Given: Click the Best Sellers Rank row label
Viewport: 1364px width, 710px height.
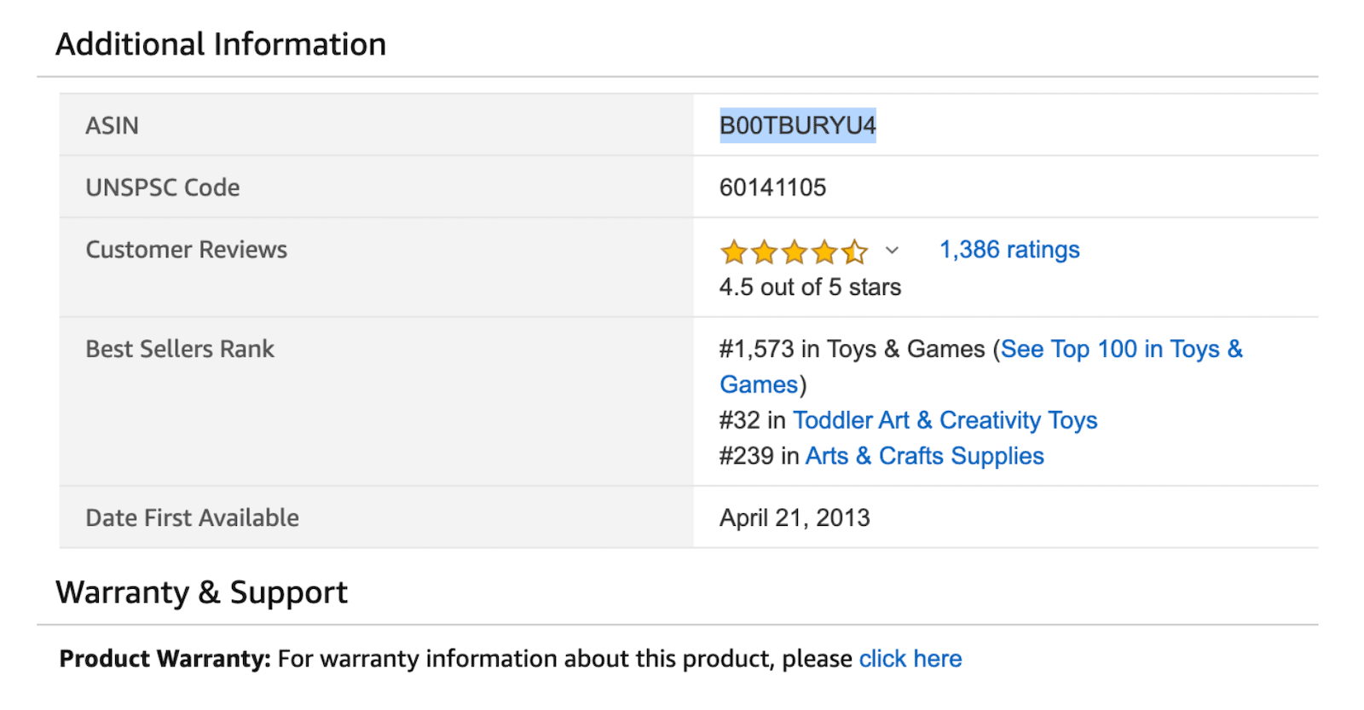Looking at the screenshot, I should tap(180, 349).
